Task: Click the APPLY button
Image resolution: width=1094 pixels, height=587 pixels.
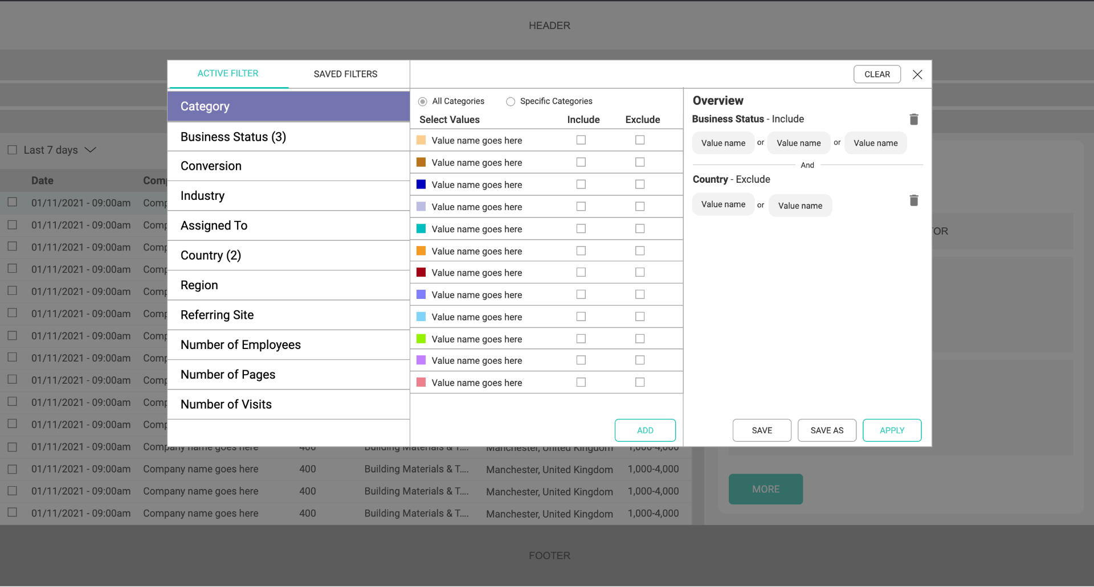Action: tap(892, 430)
